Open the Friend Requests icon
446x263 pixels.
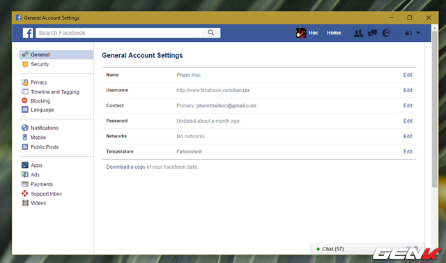pyautogui.click(x=358, y=33)
